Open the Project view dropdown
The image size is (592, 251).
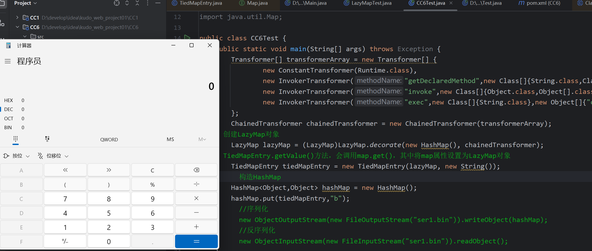(25, 3)
